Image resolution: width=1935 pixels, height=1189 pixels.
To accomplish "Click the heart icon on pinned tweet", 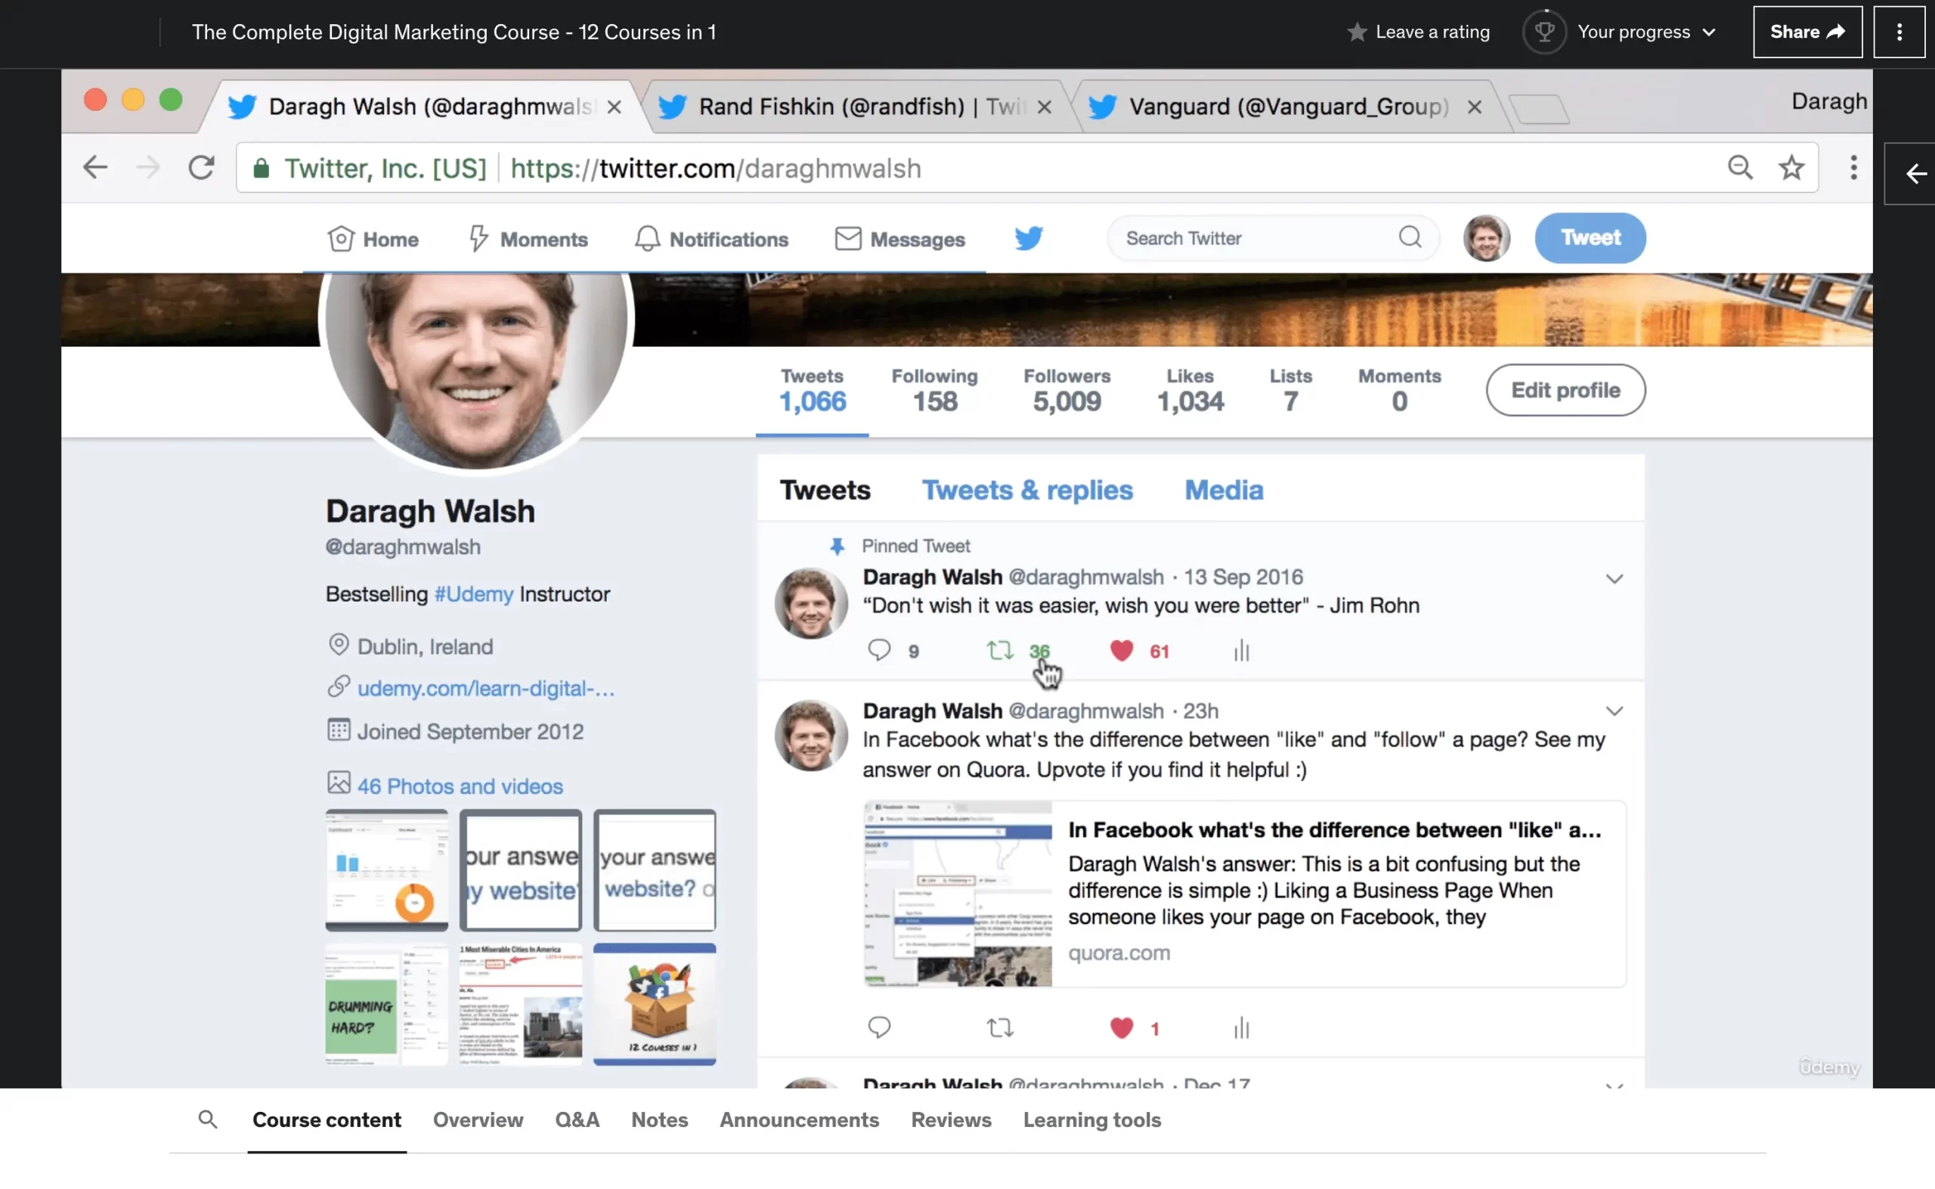I will pyautogui.click(x=1121, y=650).
